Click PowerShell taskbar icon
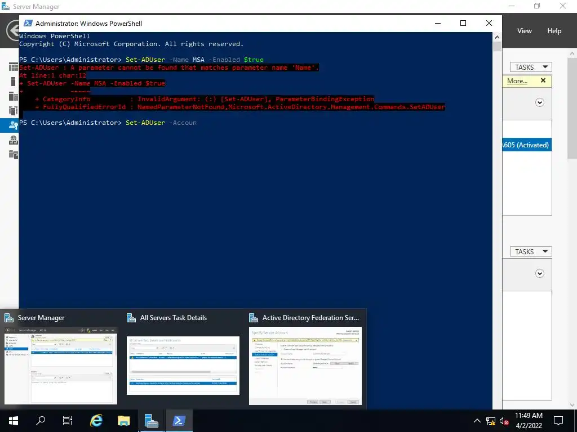The width and height of the screenshot is (577, 432). [x=179, y=421]
